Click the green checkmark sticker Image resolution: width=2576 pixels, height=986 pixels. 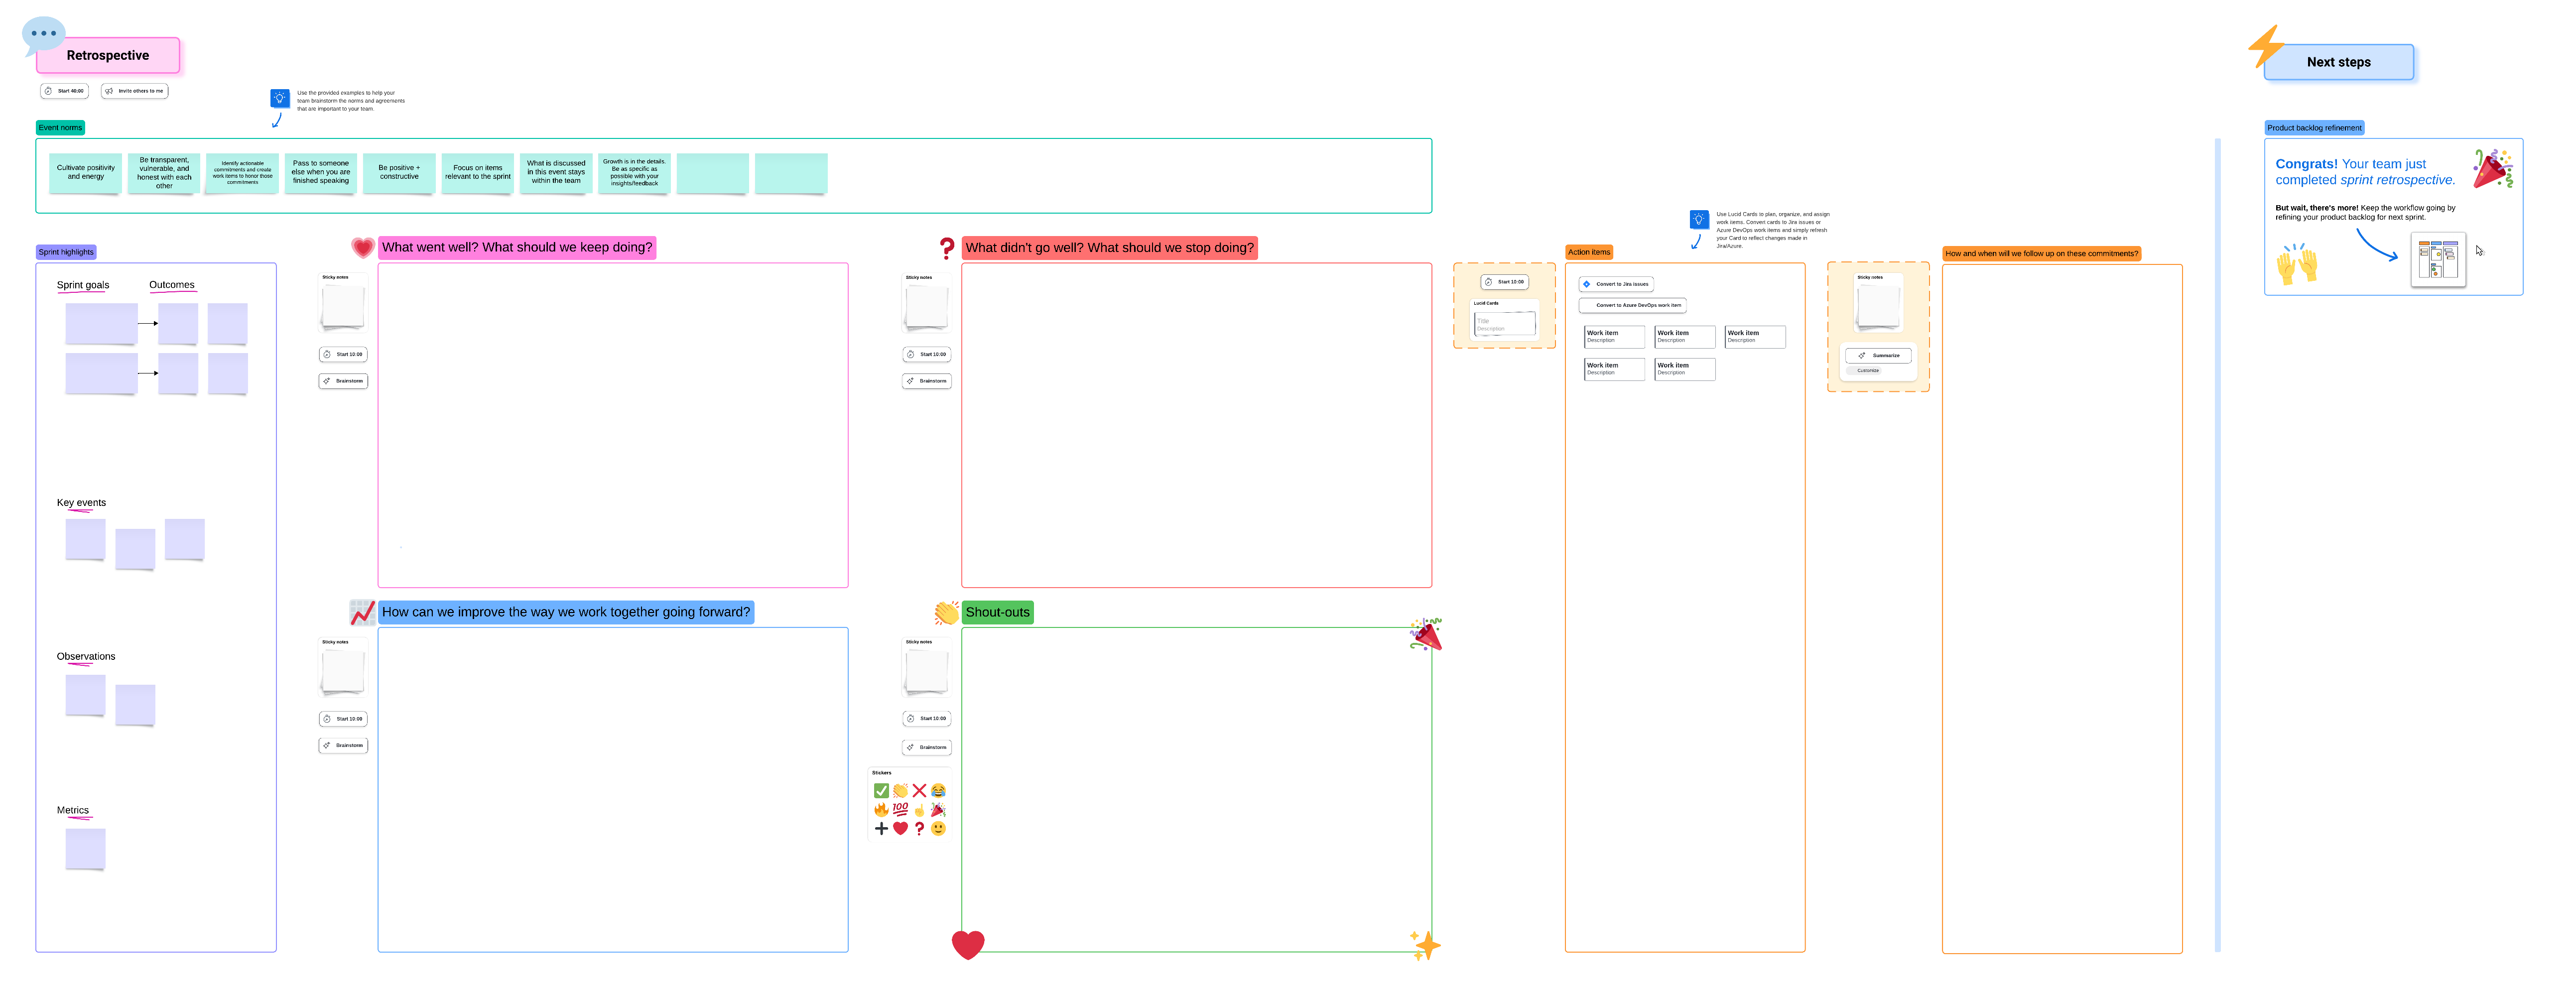pos(881,791)
